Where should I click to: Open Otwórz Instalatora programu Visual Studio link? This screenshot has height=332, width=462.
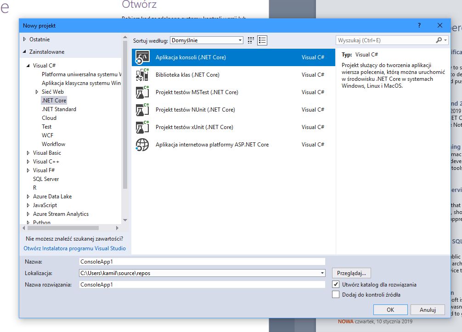click(74, 248)
